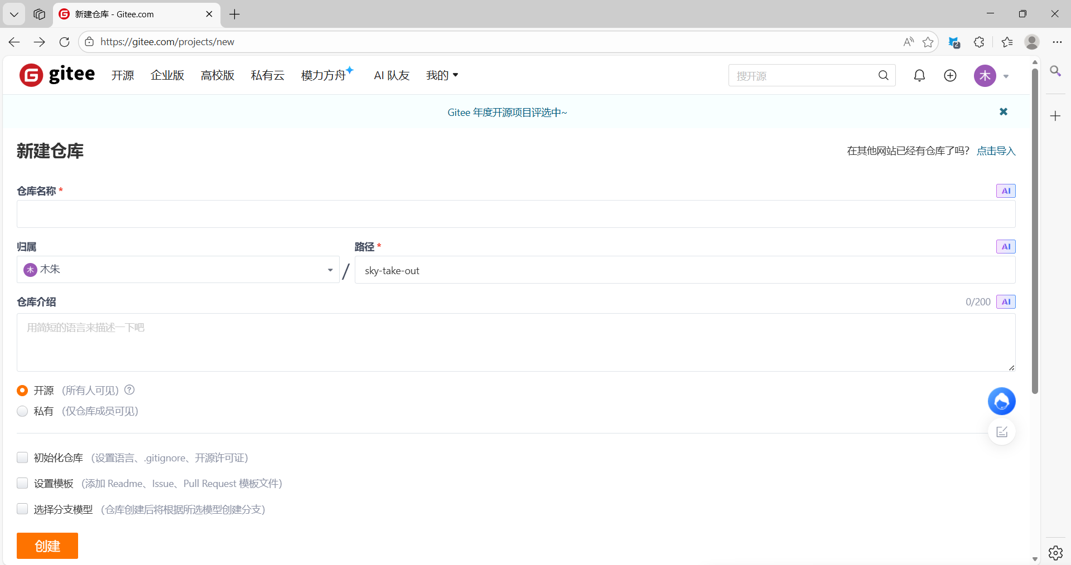
Task: Click the 点击导入 link
Action: click(996, 151)
